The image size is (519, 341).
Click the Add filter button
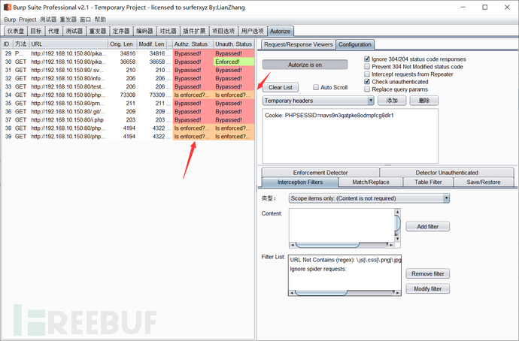(x=428, y=226)
